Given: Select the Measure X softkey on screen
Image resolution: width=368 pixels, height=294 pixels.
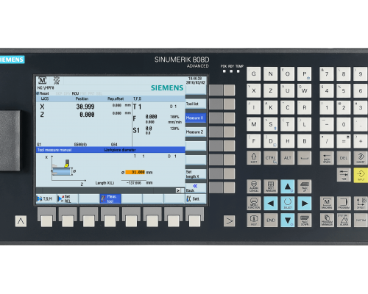Looking at the screenshot, I should tap(196, 118).
